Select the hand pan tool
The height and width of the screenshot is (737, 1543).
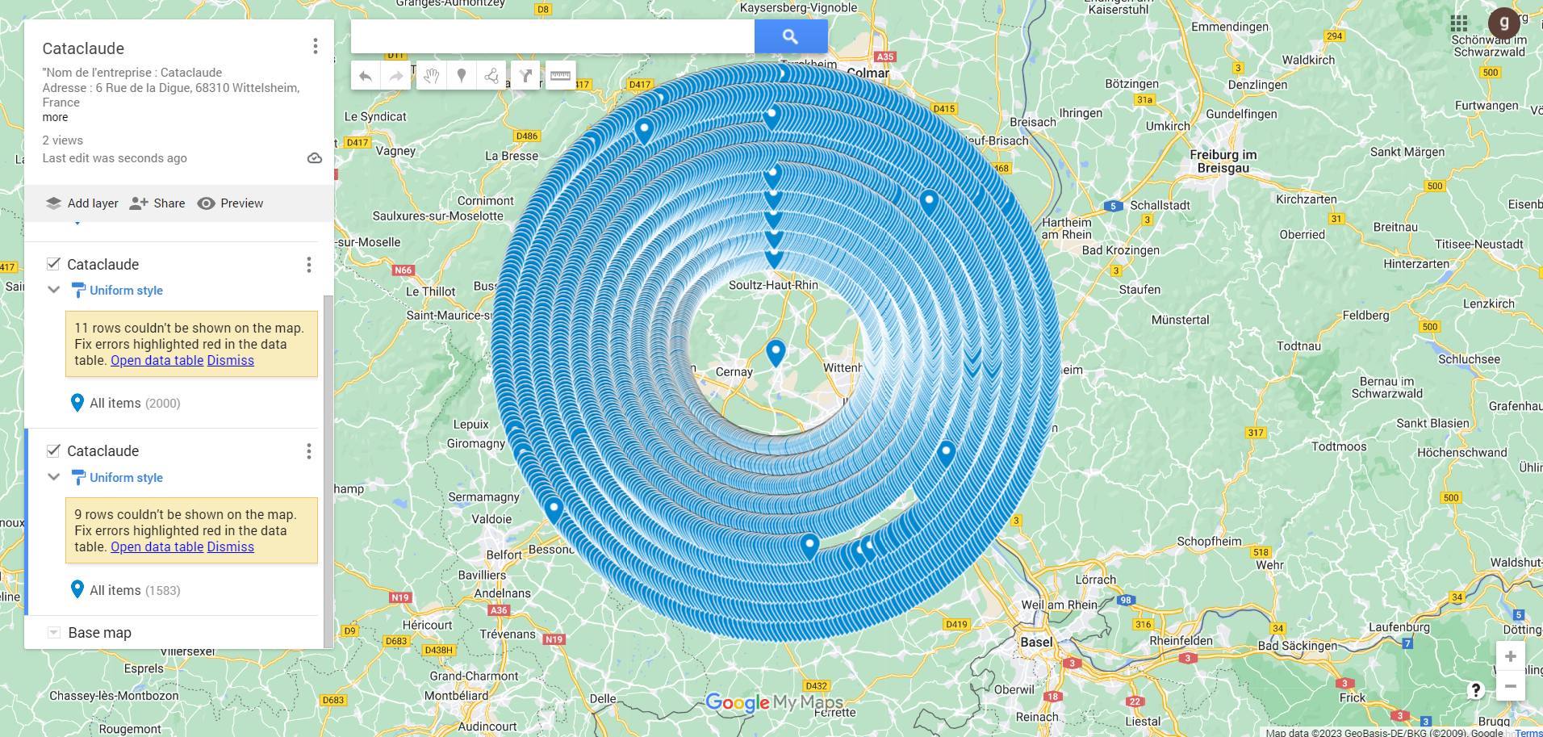coord(432,76)
